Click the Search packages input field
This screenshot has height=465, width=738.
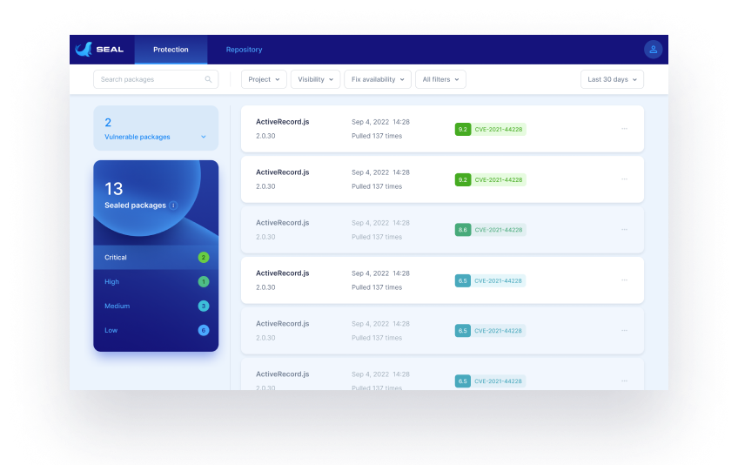(x=150, y=79)
